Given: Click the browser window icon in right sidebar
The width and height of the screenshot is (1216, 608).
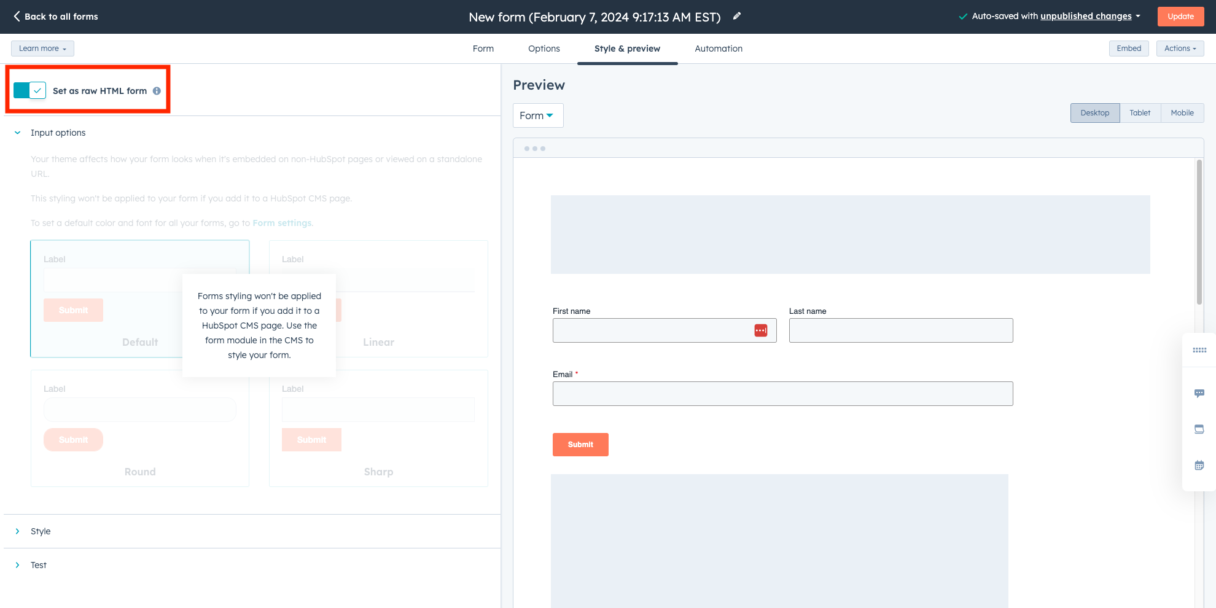Looking at the screenshot, I should (x=1199, y=429).
